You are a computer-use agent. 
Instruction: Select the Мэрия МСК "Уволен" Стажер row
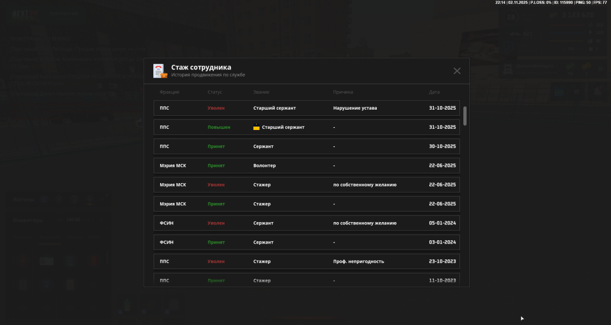(306, 185)
